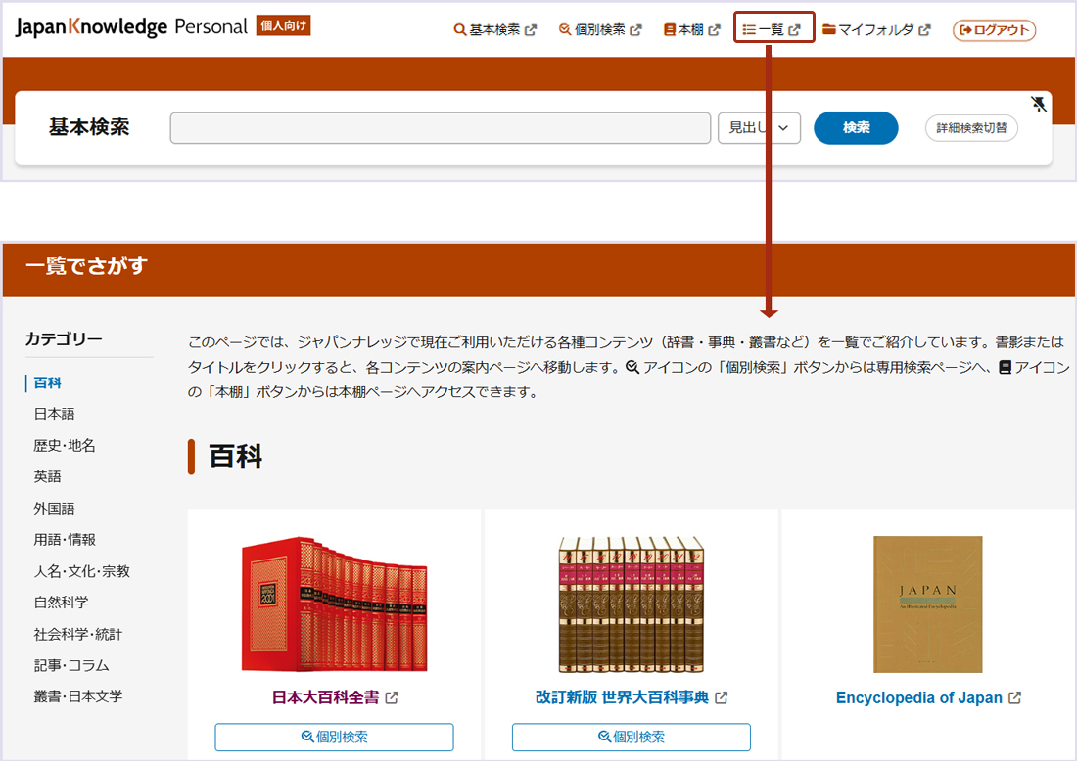
Task: Click the blue 検索 button
Action: (856, 127)
